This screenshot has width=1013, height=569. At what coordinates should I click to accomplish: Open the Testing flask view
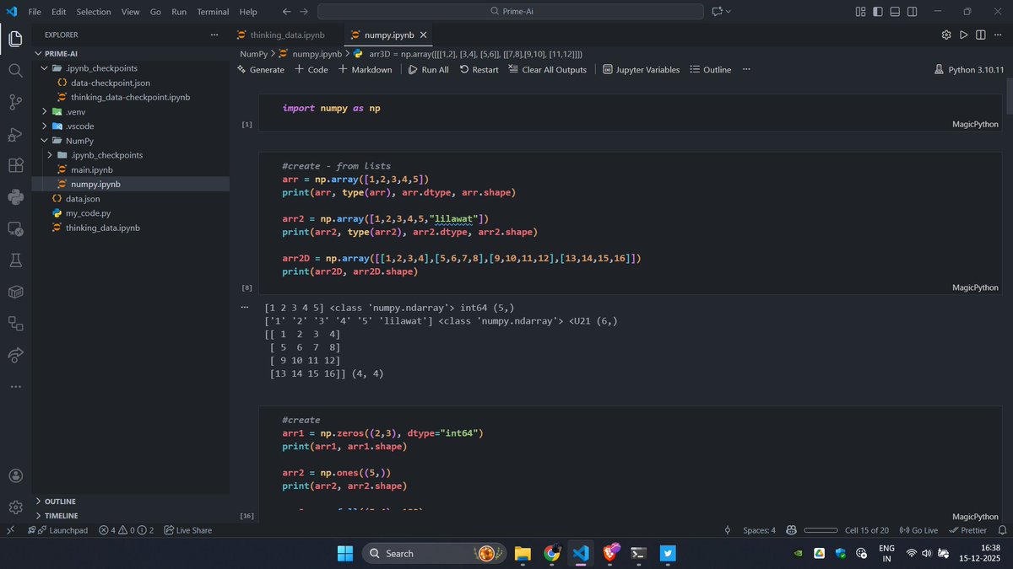coord(15,260)
